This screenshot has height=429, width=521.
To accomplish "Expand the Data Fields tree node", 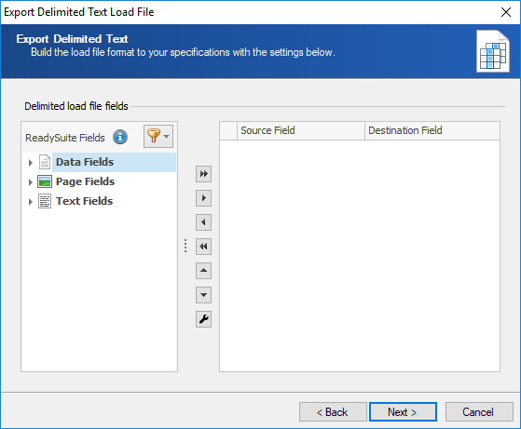I will pyautogui.click(x=31, y=163).
